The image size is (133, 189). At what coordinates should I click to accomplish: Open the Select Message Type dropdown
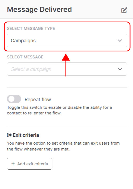point(67,40)
